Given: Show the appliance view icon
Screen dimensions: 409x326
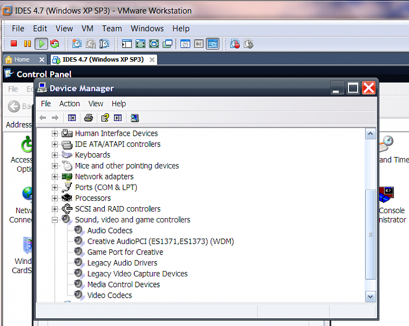Looking at the screenshot, I should 199,44.
